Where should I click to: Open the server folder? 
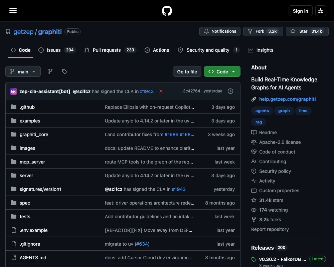26,176
